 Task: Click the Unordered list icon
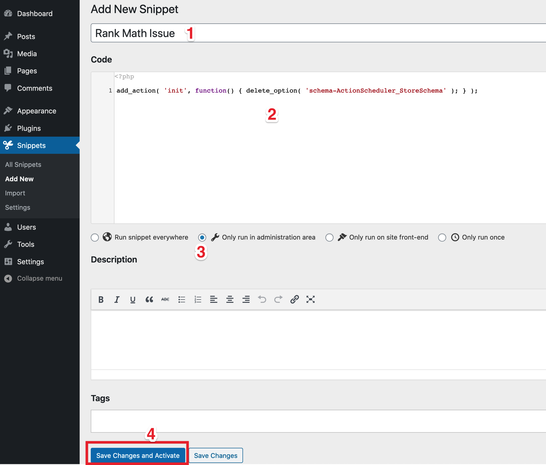coord(182,299)
